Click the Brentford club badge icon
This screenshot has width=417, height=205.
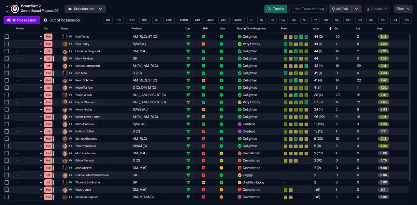coord(15,9)
